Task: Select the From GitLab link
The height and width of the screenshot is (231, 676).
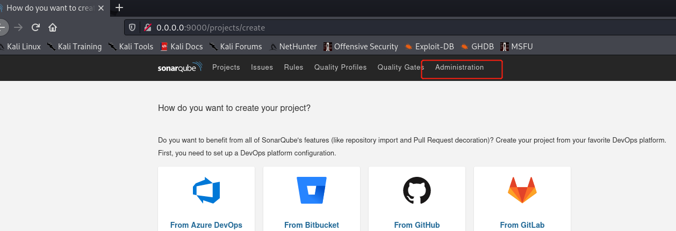Action: click(x=522, y=225)
